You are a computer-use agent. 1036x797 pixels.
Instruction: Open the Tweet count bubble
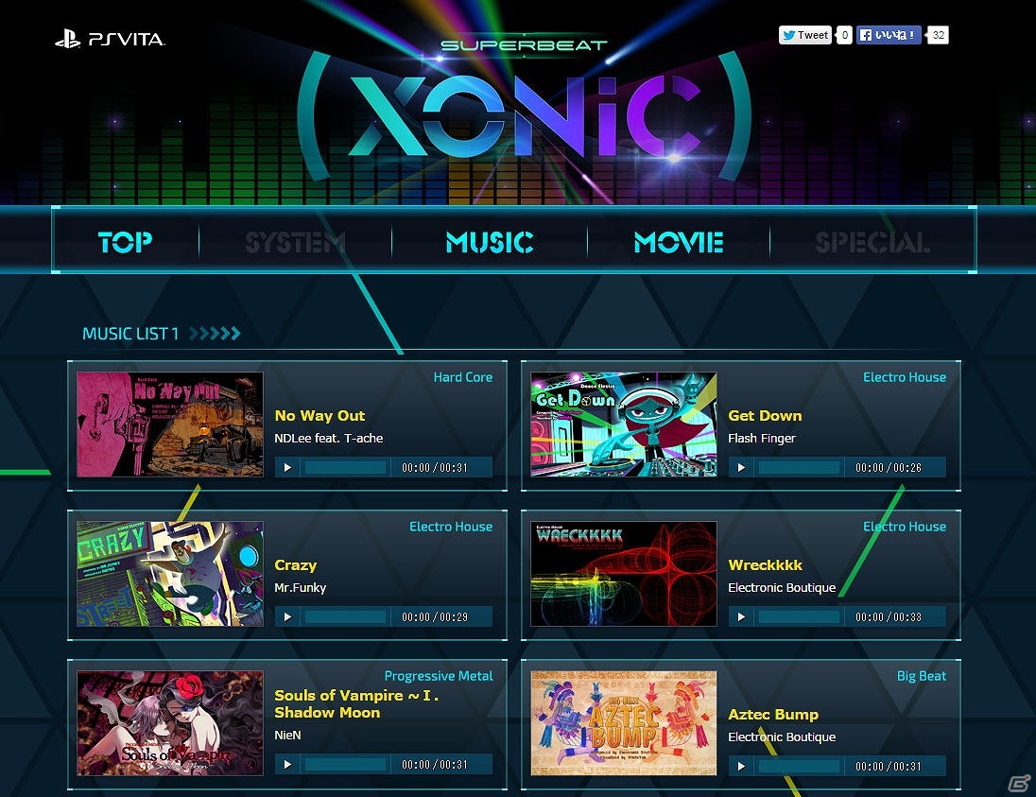(x=844, y=35)
